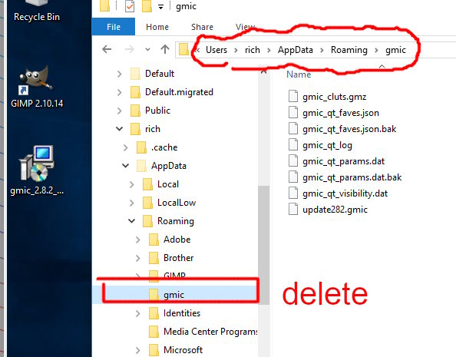Open the recent locations dropdown arrow
The width and height of the screenshot is (456, 357).
(x=147, y=49)
